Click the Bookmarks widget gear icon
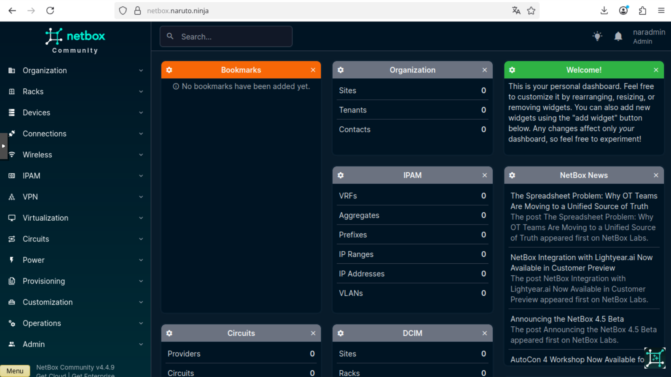This screenshot has height=377, width=671. [169, 70]
